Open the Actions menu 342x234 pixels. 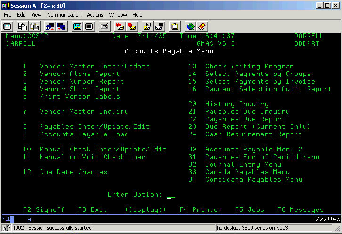(x=95, y=15)
